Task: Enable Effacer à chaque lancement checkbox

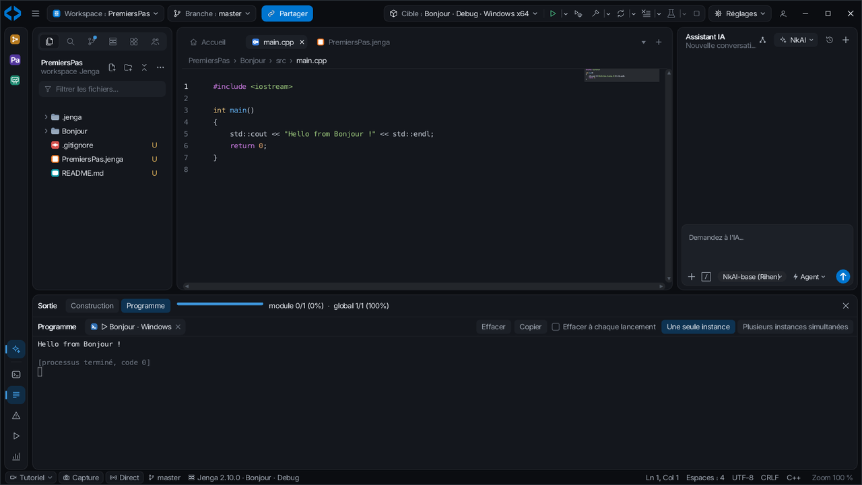Action: tap(556, 327)
